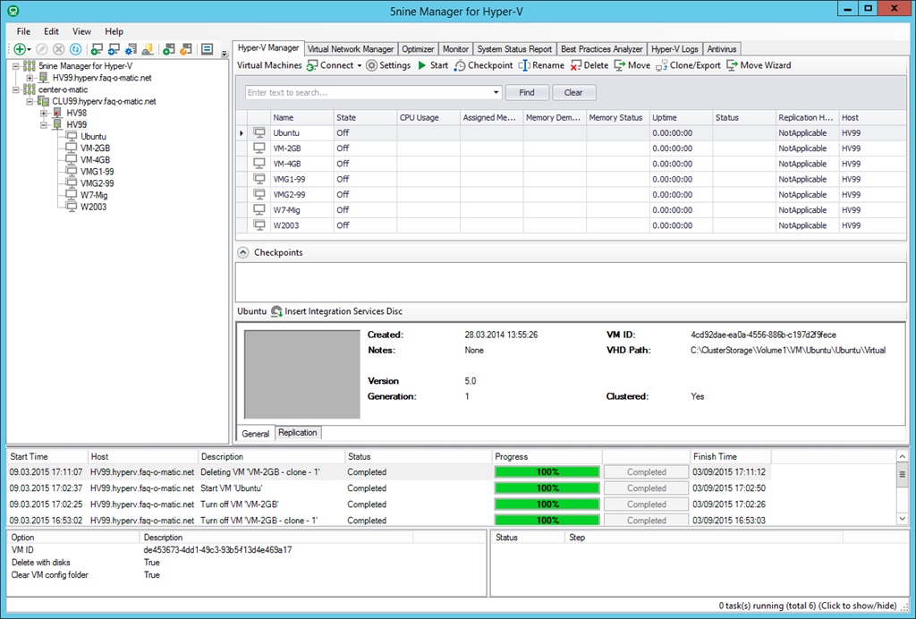Open the Edit menu
Screen dimensions: 916x619
[51, 31]
